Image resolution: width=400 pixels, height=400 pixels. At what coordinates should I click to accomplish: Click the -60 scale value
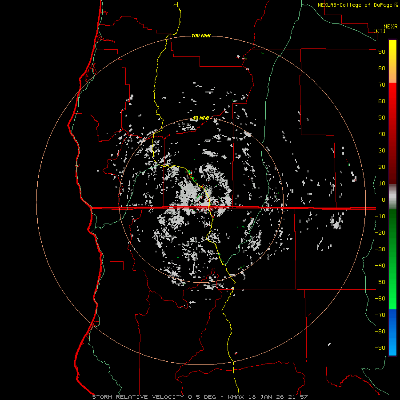click(x=380, y=299)
